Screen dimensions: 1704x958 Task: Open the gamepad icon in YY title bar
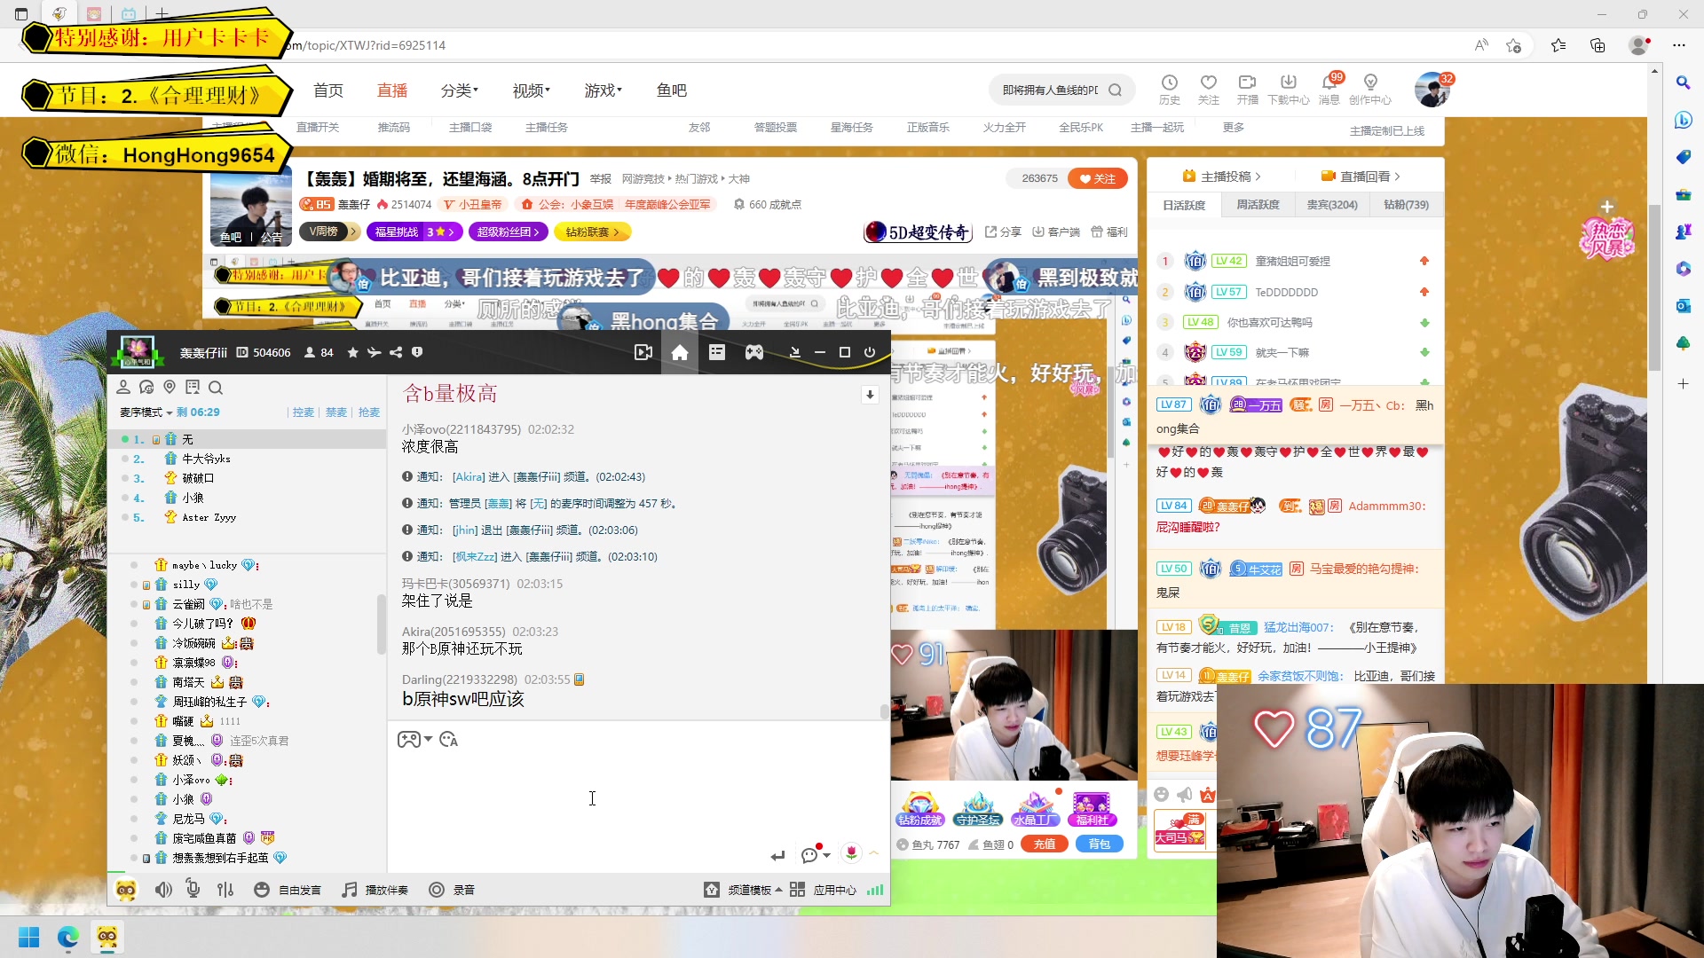(753, 352)
